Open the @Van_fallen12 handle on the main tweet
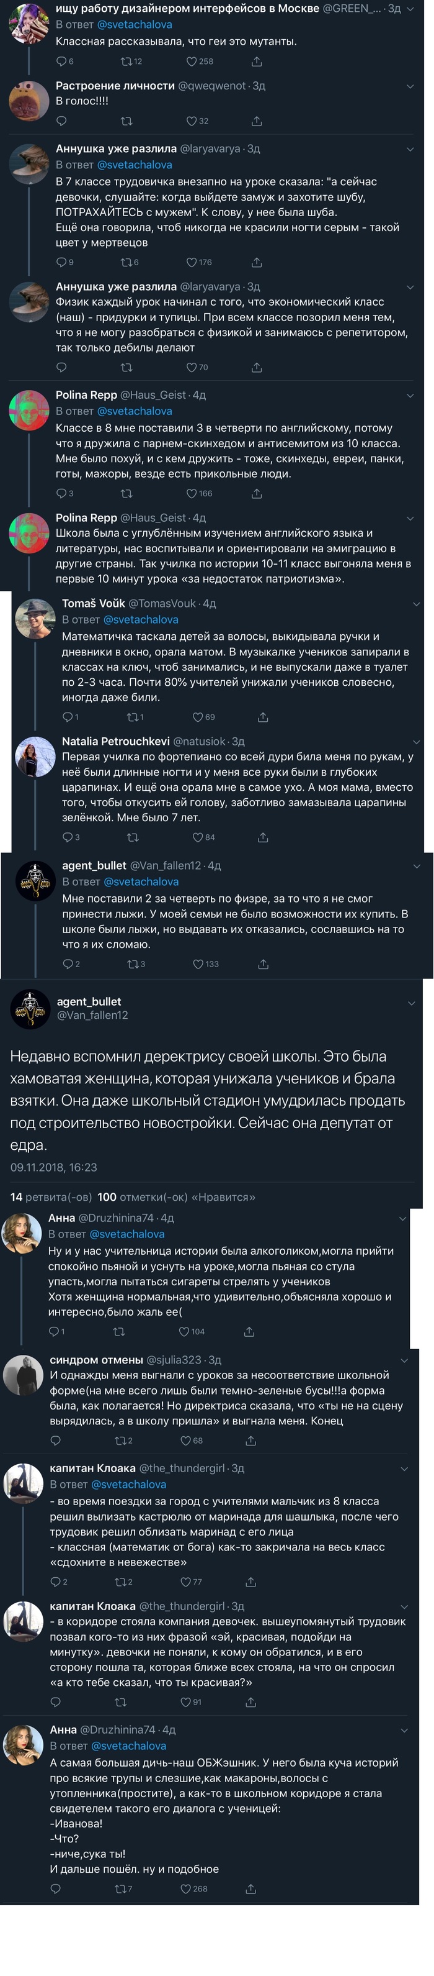Image resolution: width=434 pixels, height=1976 pixels. click(x=92, y=1015)
